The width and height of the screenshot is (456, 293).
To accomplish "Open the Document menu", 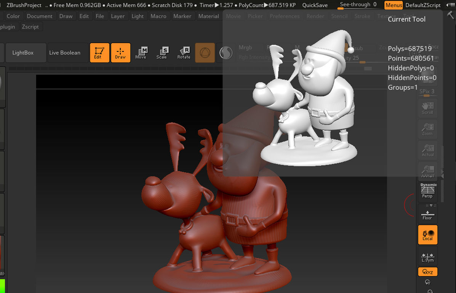I will (40, 16).
